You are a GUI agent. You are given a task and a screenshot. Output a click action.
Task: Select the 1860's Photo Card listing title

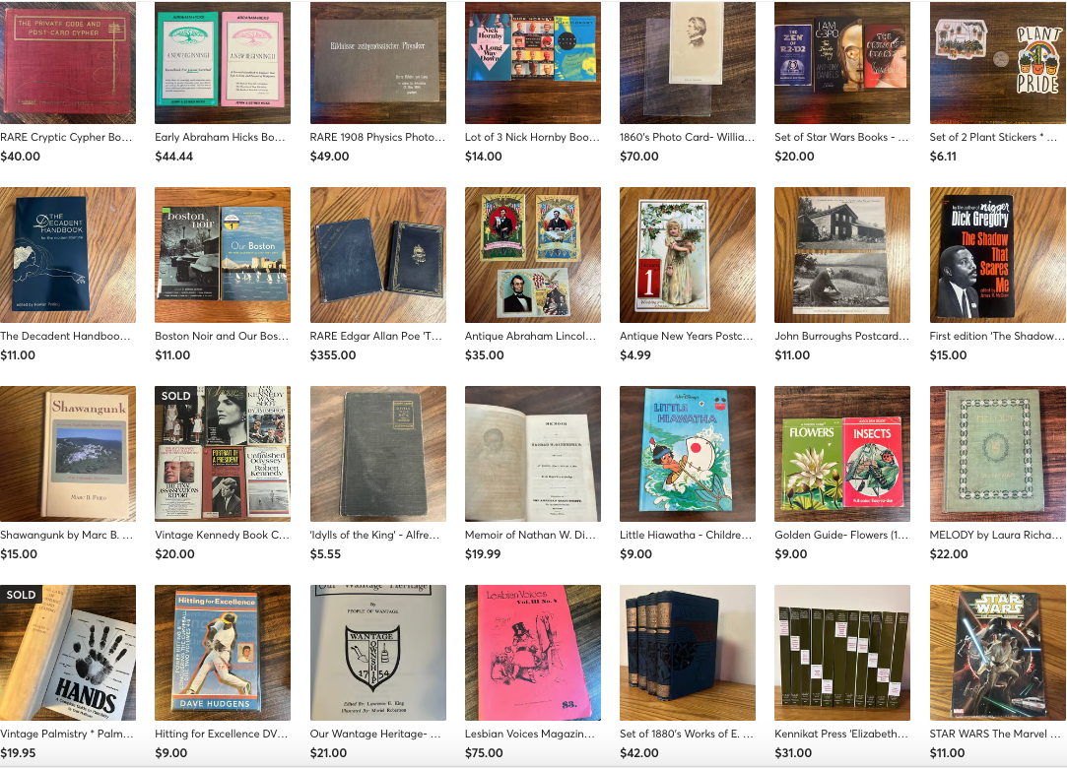pos(687,137)
